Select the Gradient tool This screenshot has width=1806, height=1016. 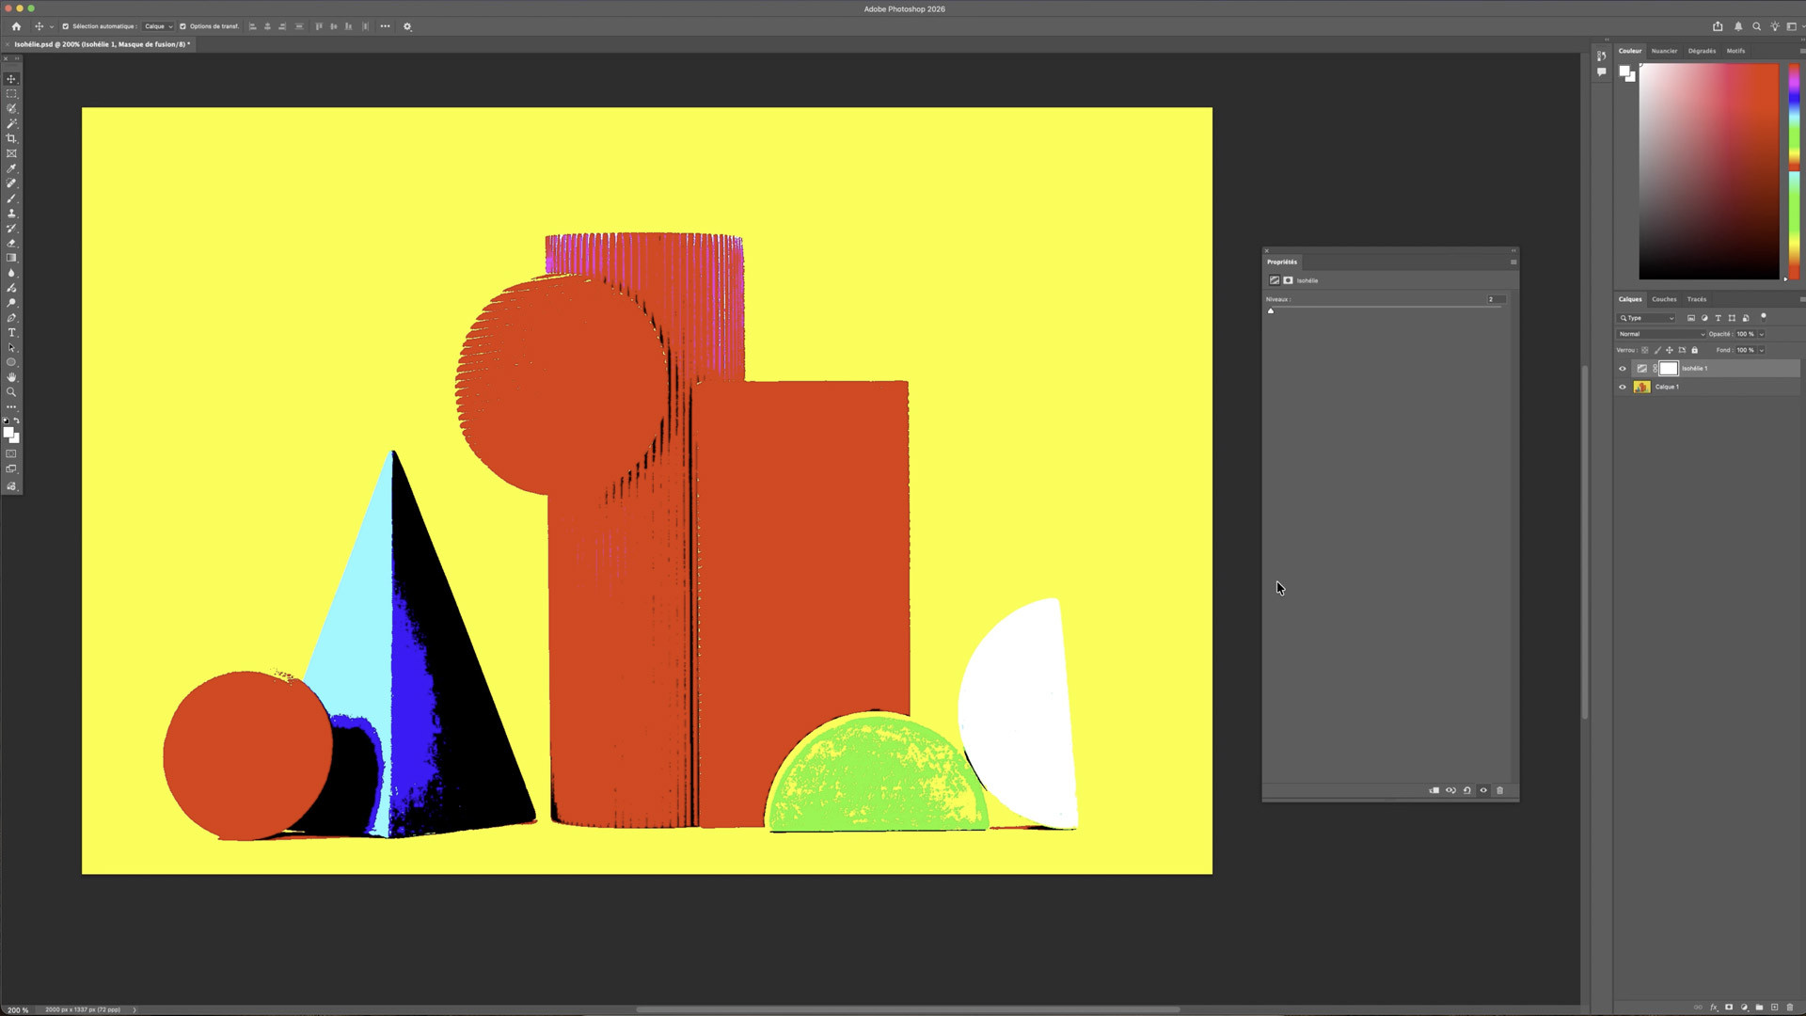[11, 258]
